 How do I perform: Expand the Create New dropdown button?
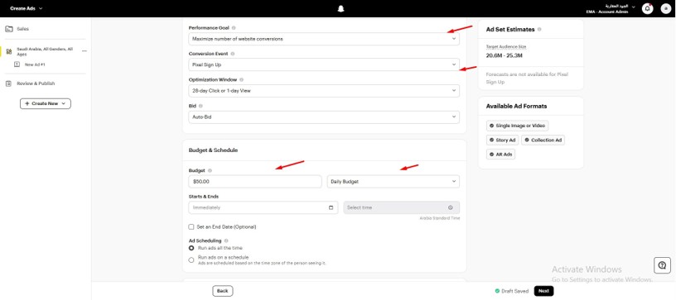click(x=46, y=103)
